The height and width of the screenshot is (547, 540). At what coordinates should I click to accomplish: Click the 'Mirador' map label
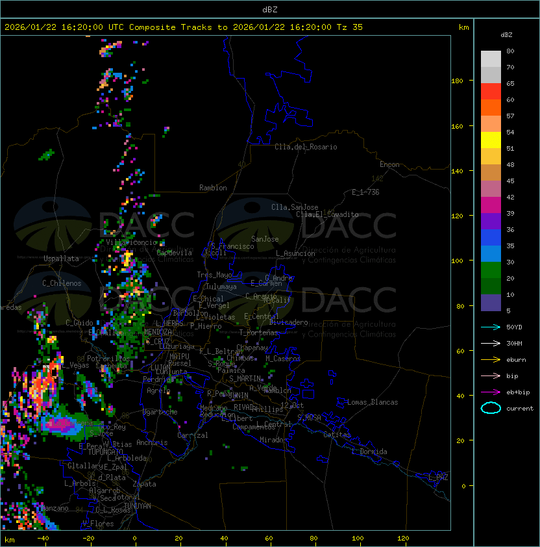pos(274,440)
